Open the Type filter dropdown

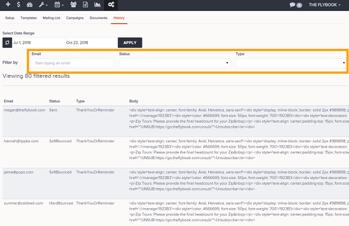(291, 63)
